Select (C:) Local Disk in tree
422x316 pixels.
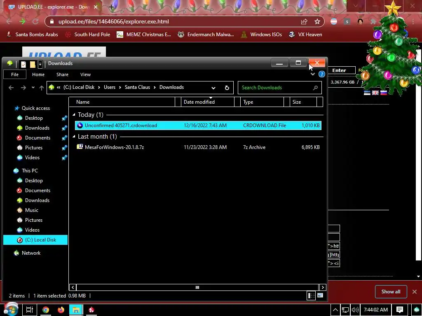(35, 240)
